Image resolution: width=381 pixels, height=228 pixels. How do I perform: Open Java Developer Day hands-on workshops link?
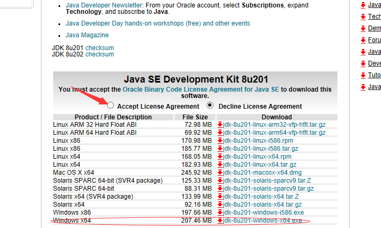click(158, 23)
